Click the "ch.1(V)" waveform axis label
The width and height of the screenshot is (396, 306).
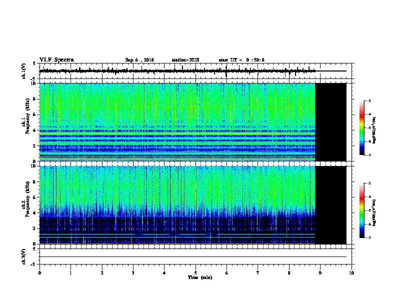(23, 71)
